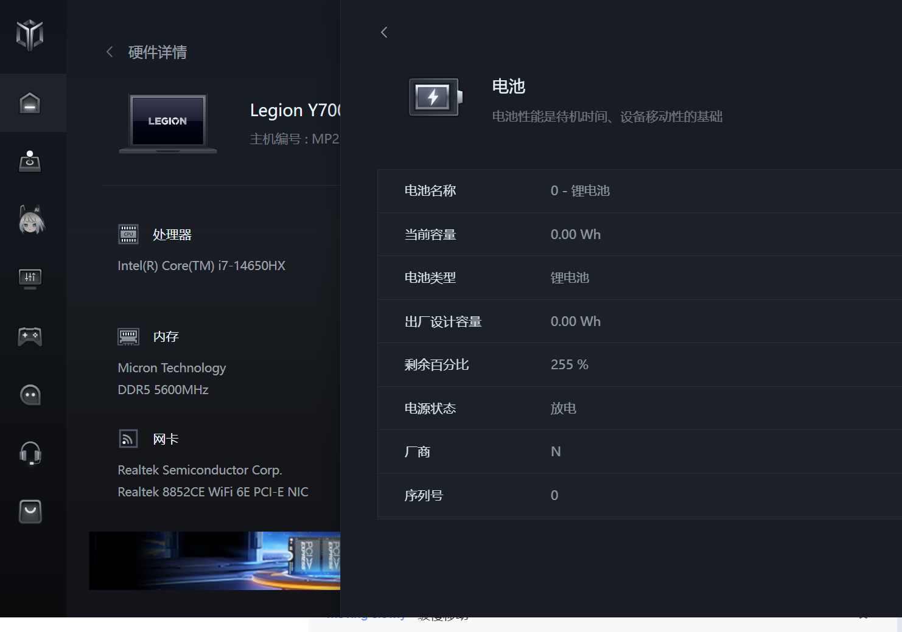Screen dimensions: 902x632
Task: Click the 电池类型 row label
Action: [x=430, y=278]
